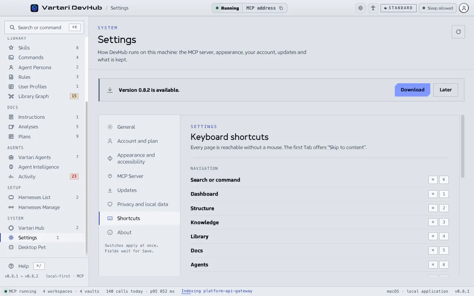Toggle the Sleep allowed switch
474x296 pixels.
coord(437,8)
